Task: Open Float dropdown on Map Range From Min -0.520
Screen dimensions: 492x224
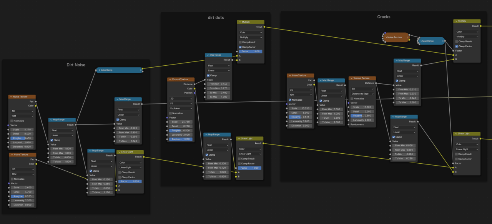Action: pos(128,110)
